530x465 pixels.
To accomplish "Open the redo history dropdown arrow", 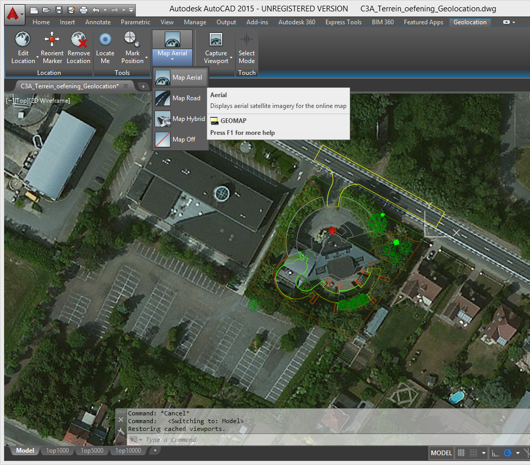I will [123, 10].
